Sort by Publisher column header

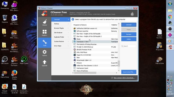click(114, 25)
